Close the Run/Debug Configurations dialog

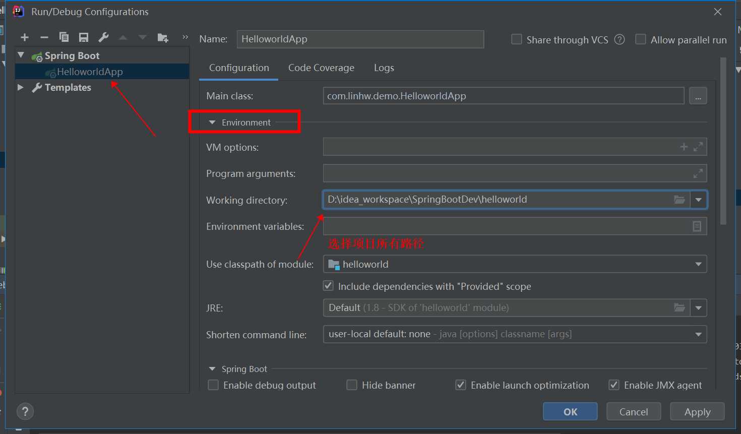(718, 12)
